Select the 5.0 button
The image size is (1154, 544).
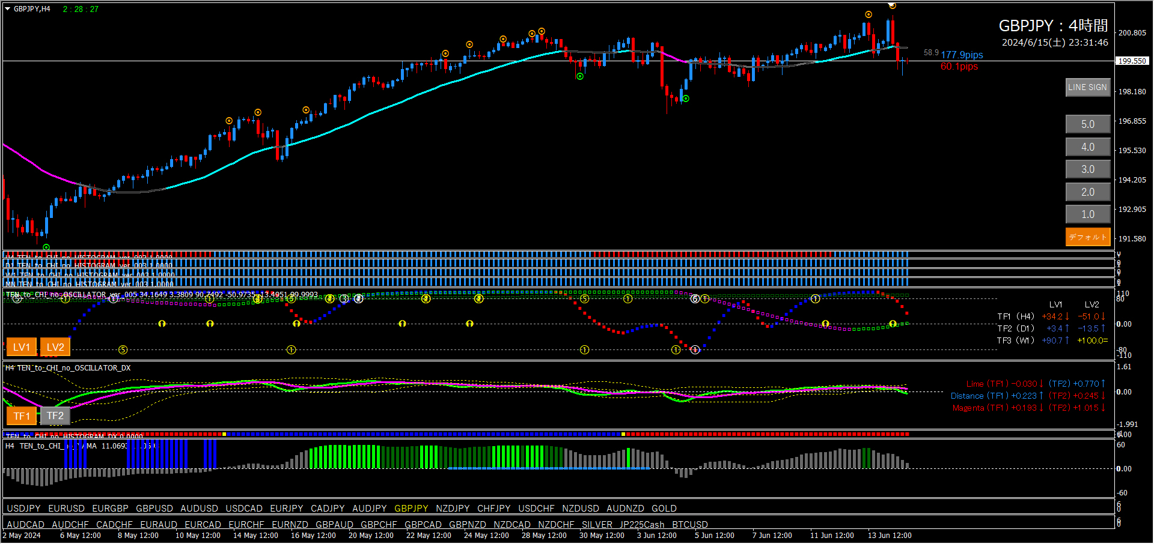[1088, 124]
